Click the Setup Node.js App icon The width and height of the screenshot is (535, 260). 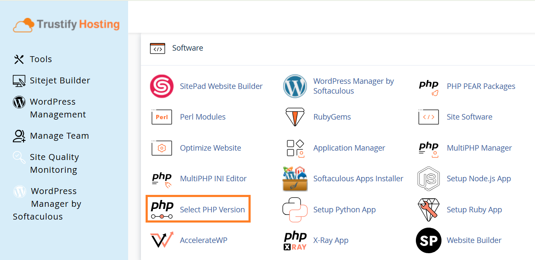(x=429, y=179)
